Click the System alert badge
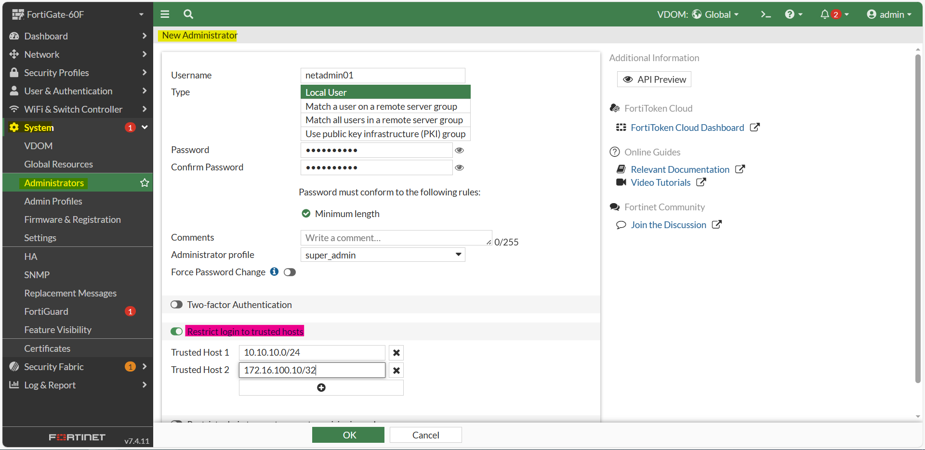Image resolution: width=925 pixels, height=450 pixels. [130, 128]
